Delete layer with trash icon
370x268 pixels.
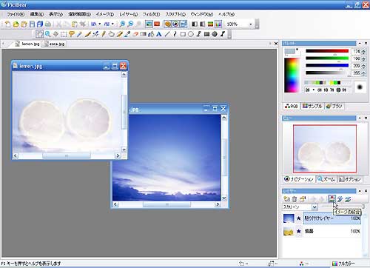295,199
